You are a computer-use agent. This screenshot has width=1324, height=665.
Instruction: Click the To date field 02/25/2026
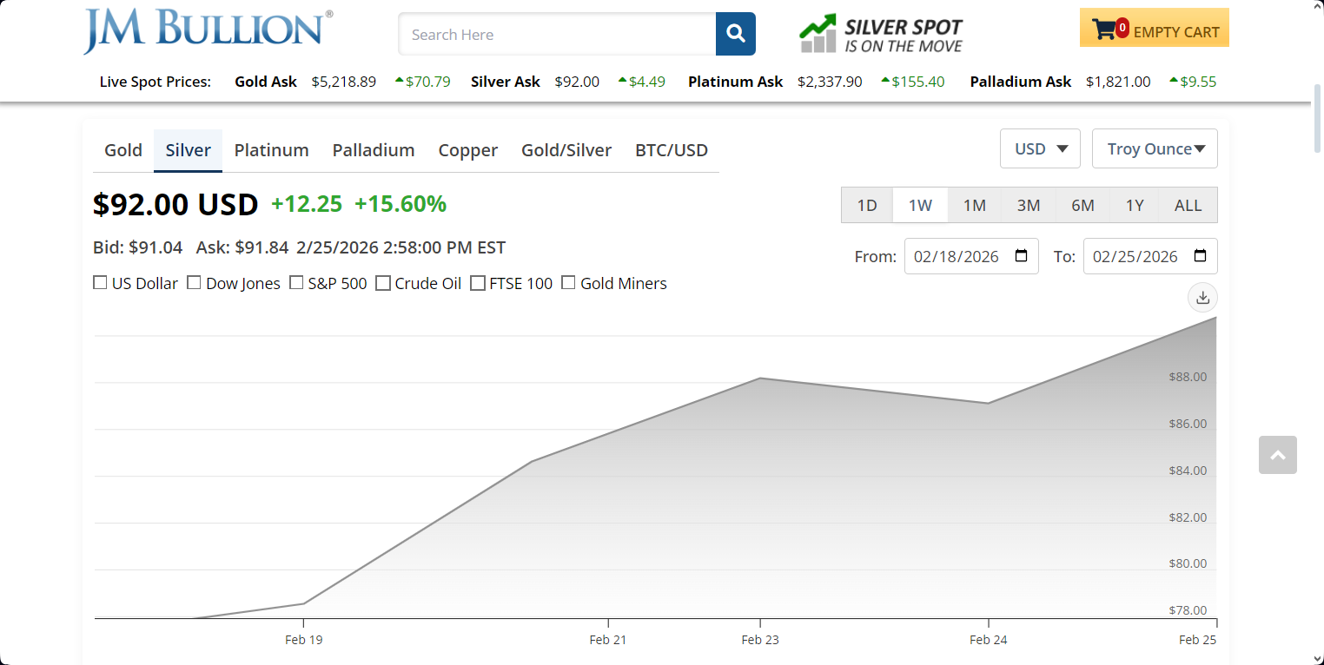tap(1150, 256)
